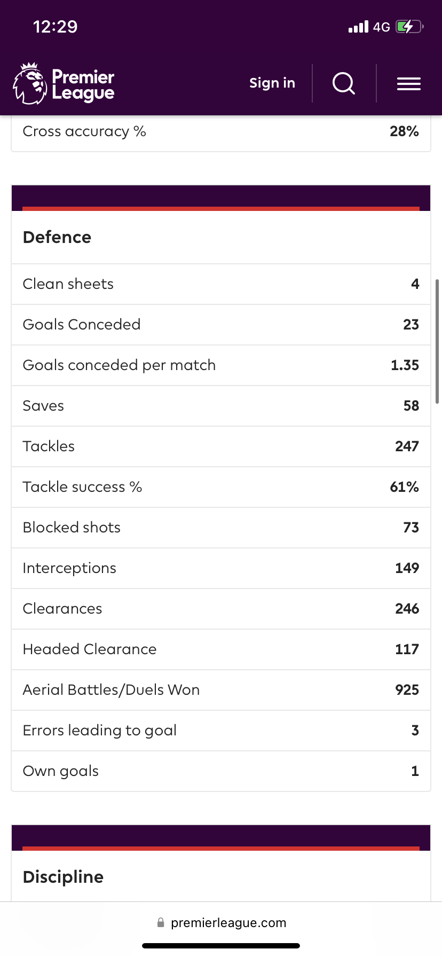Tap the lock icon beside the URL
This screenshot has width=442, height=957.
(x=161, y=922)
